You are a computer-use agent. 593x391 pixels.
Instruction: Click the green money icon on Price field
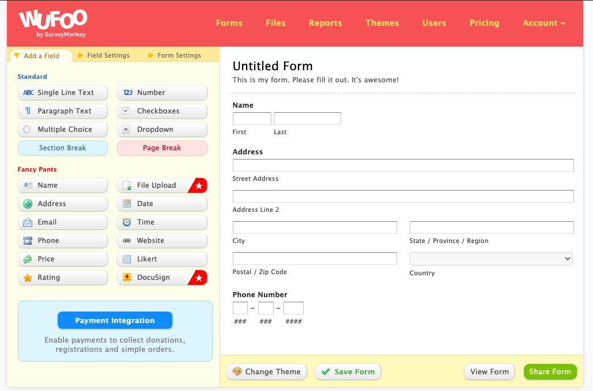(x=28, y=259)
